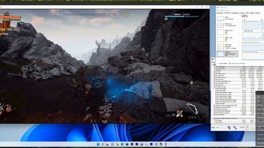Select Ethernet in the Performance sidebar

click(227, 46)
